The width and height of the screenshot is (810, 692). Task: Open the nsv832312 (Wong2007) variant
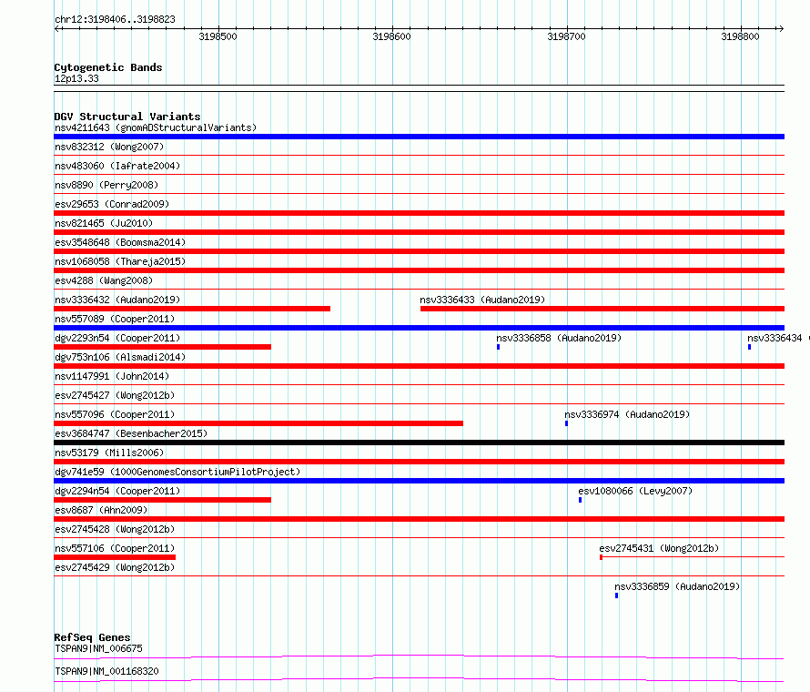[x=109, y=147]
